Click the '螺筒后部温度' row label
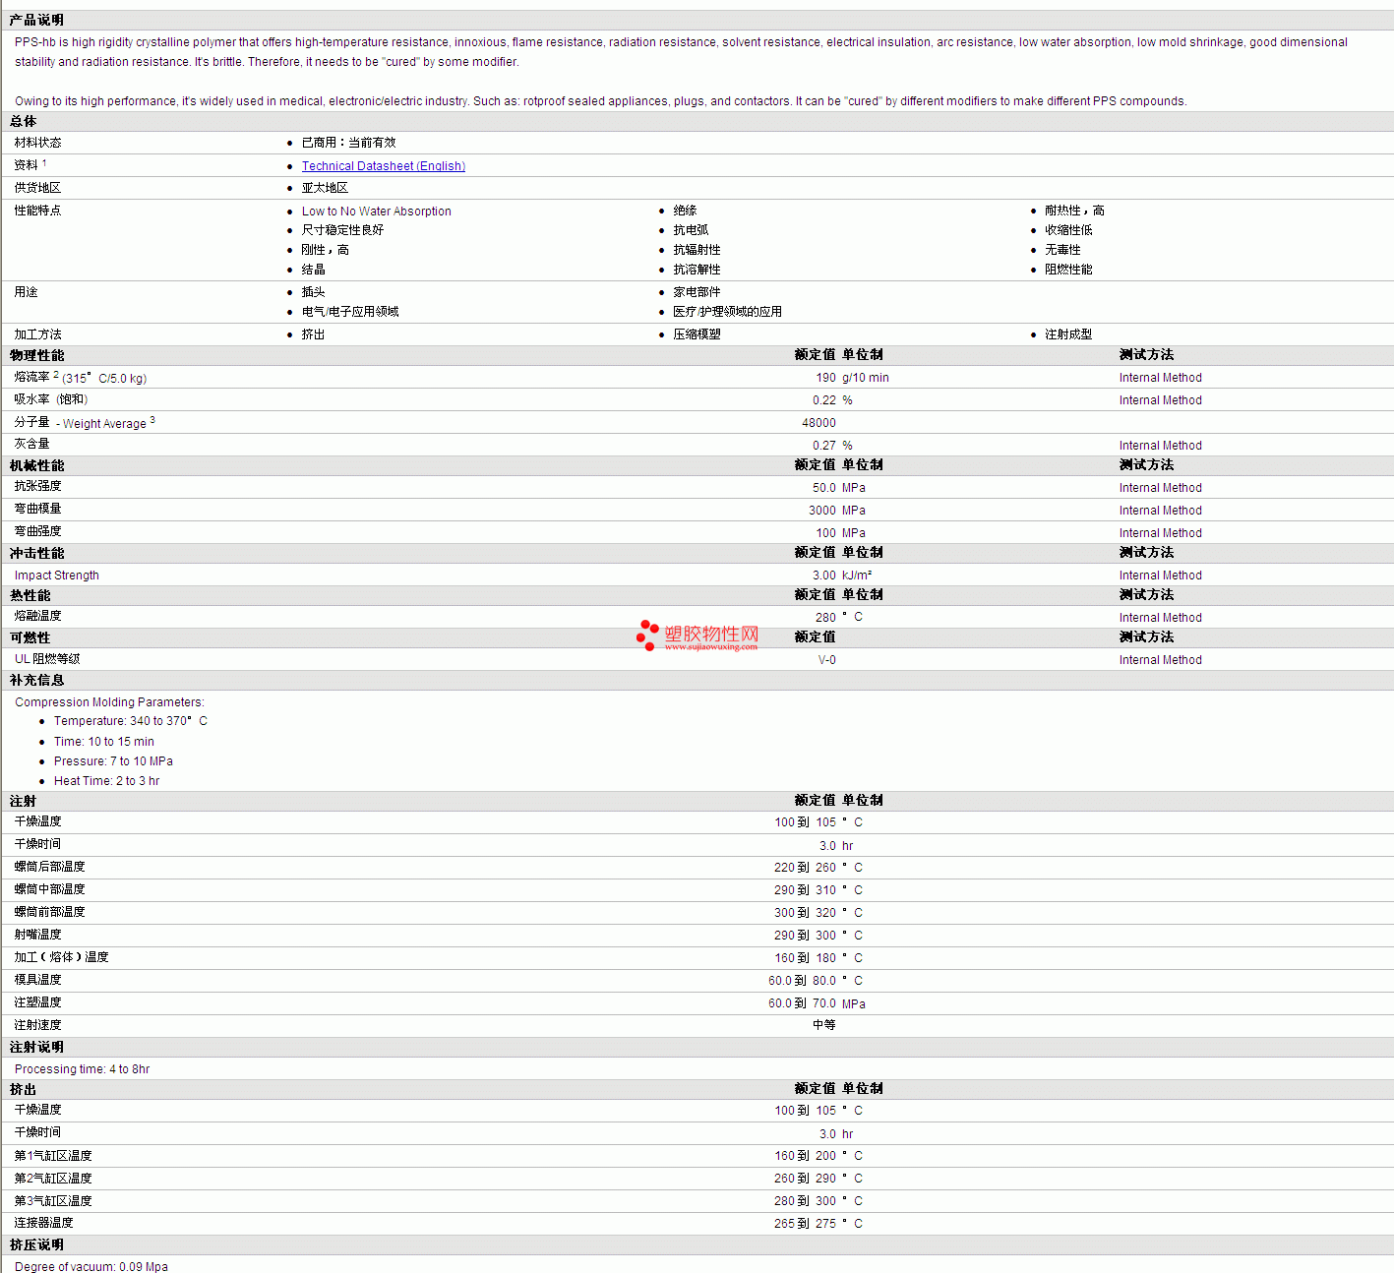The image size is (1394, 1273). [x=49, y=867]
